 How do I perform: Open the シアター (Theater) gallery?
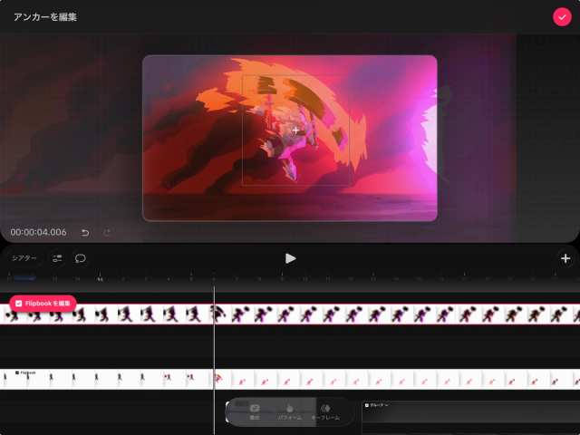[24, 258]
